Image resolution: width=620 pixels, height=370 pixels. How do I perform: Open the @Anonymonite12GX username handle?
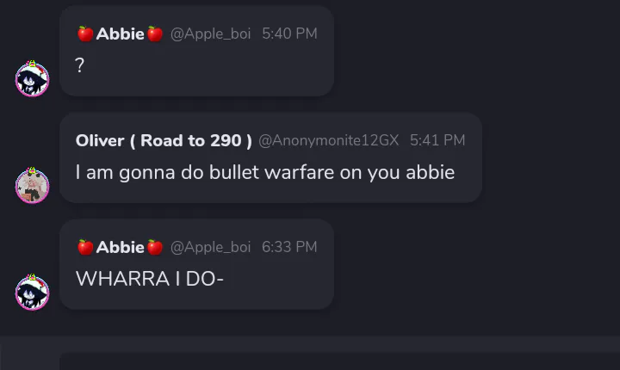[329, 141]
